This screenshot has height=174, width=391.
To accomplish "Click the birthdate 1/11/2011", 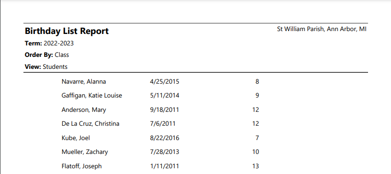I will point(165,166).
